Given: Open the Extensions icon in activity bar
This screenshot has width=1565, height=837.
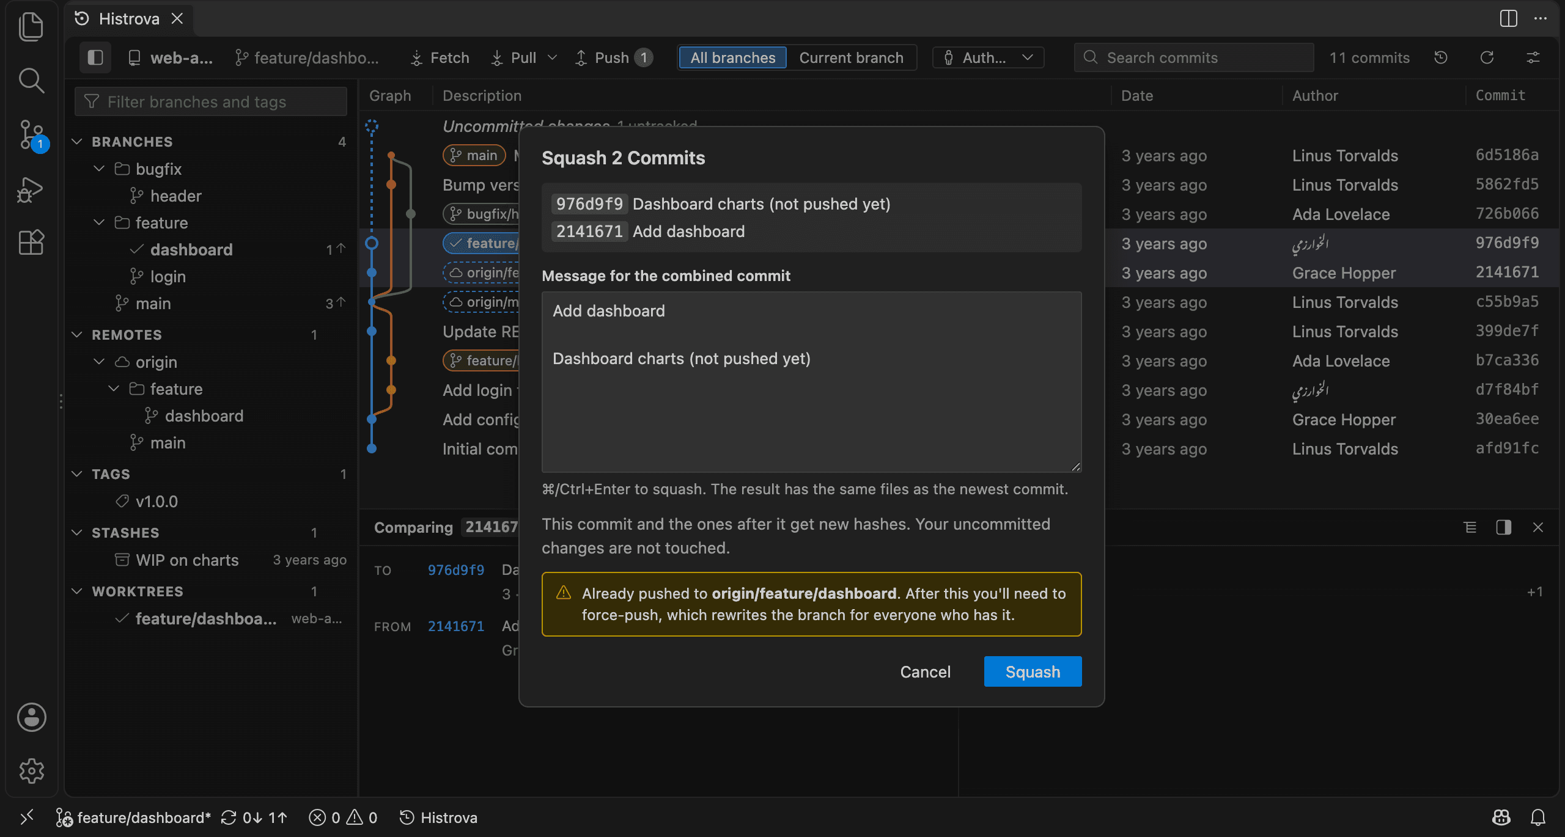Looking at the screenshot, I should 31,243.
